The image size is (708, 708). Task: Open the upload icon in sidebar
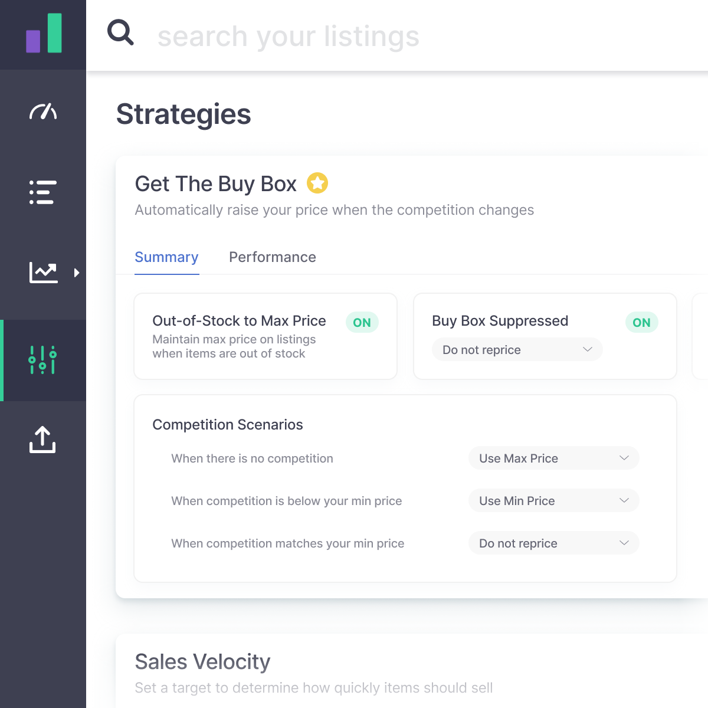[x=42, y=440]
